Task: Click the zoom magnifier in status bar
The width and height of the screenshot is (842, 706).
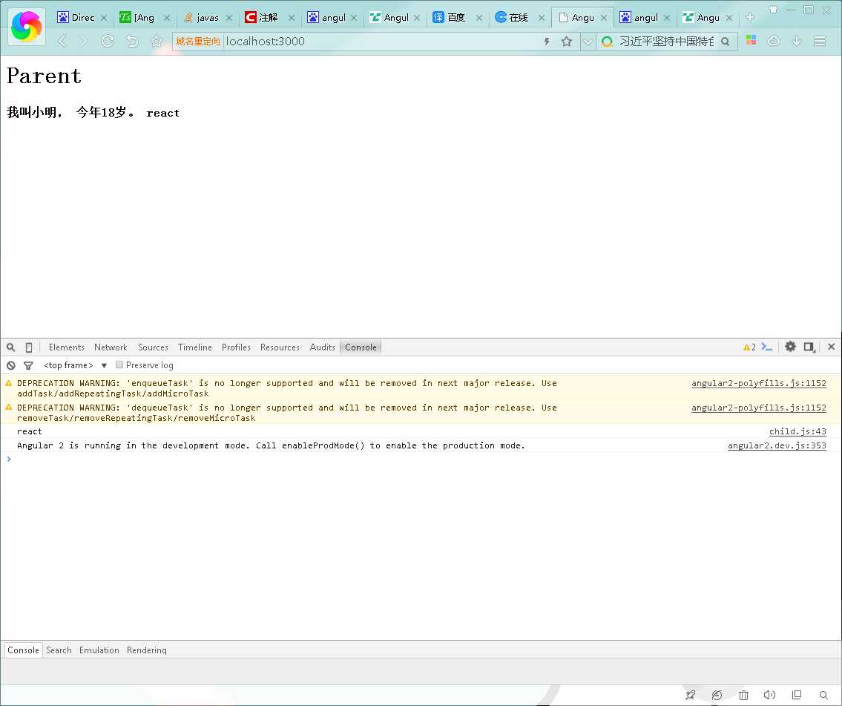Action: [823, 696]
